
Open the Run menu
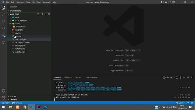coord(39,2)
